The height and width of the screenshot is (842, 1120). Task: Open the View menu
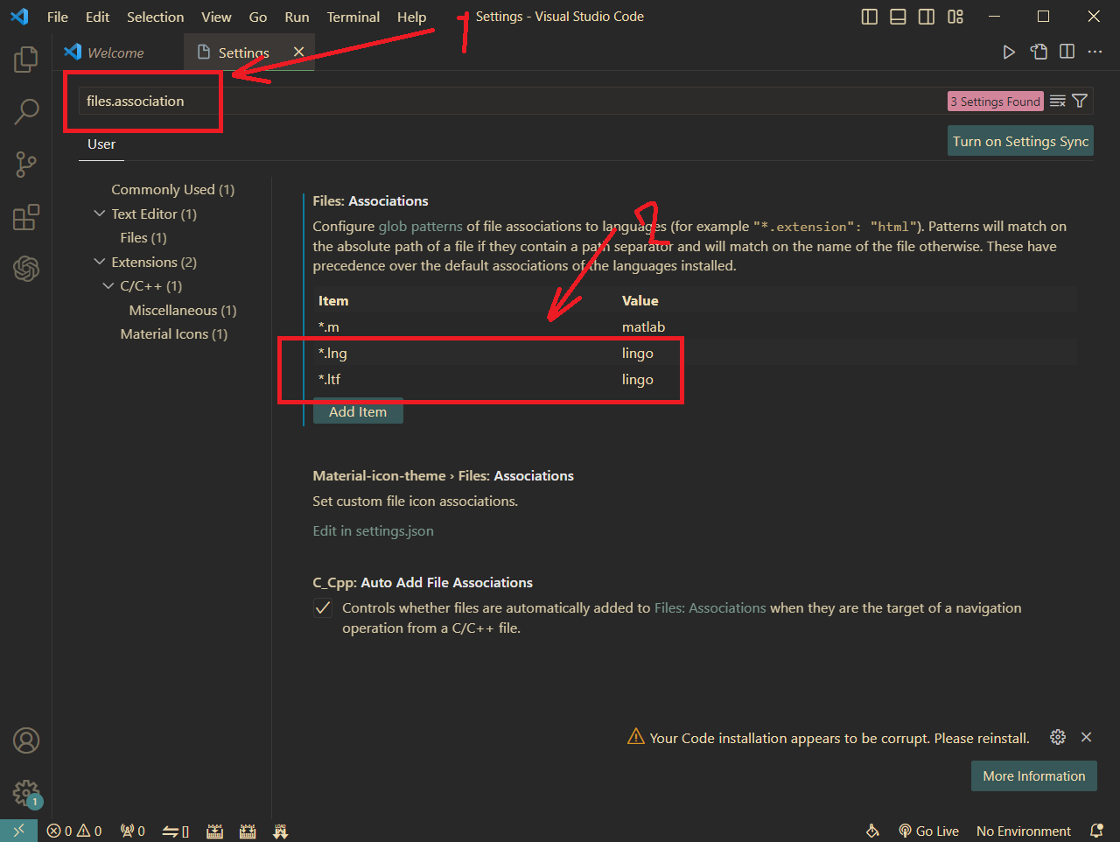[x=216, y=17]
